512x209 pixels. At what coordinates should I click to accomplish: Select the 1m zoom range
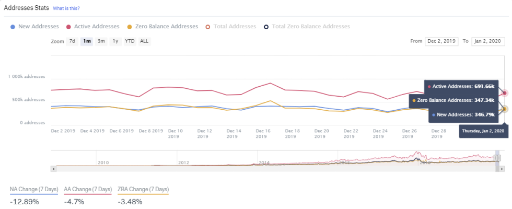87,41
